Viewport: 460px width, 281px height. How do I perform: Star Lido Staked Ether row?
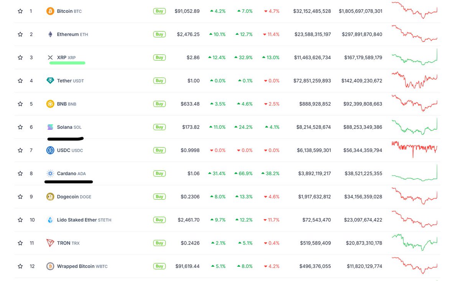20,220
